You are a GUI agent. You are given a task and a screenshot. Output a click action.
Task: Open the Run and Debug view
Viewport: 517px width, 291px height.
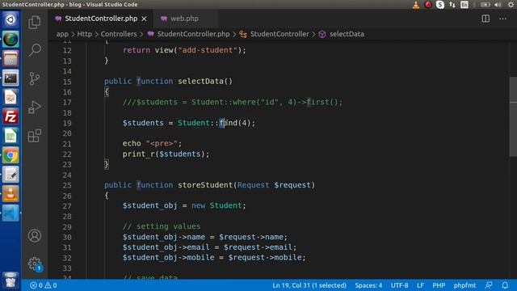click(34, 108)
